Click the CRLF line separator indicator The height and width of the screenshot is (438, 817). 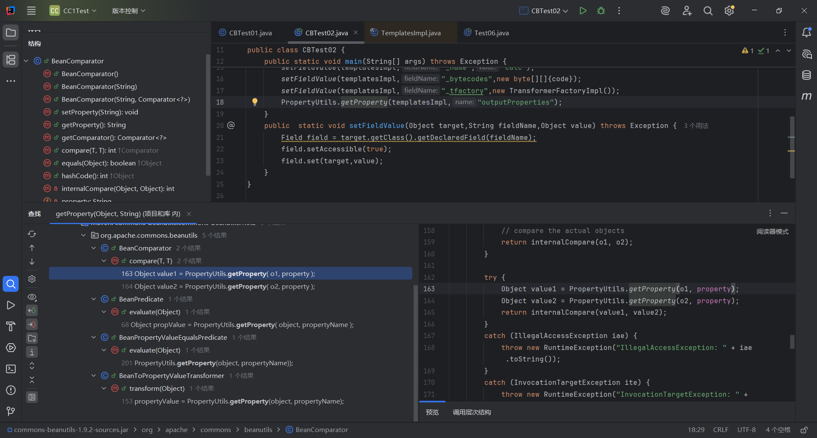point(720,430)
